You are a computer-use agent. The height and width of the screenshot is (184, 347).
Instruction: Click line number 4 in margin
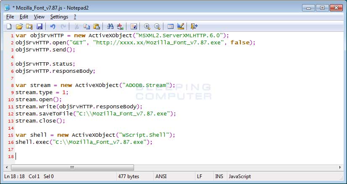pyautogui.click(x=13, y=57)
